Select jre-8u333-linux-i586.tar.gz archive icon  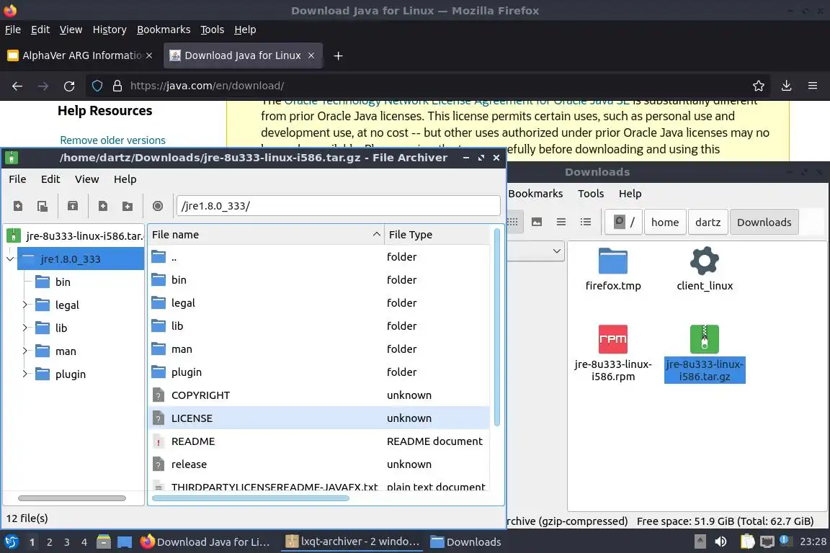point(705,339)
